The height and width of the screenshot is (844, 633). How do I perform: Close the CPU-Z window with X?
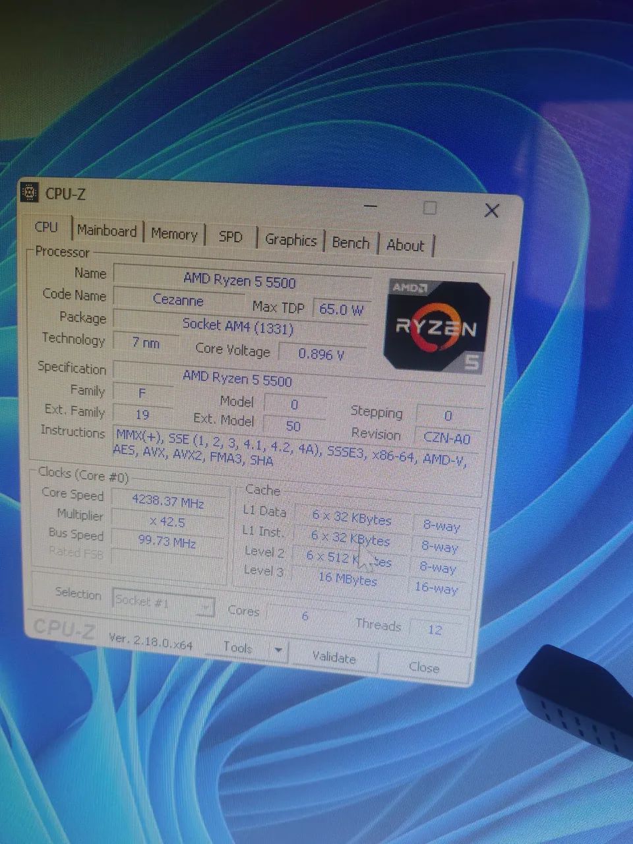click(x=491, y=211)
